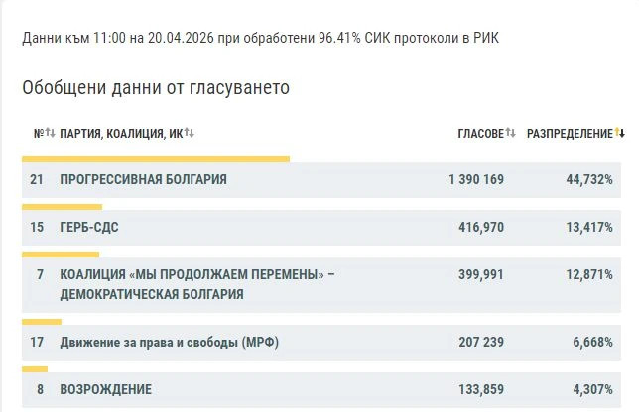639x412 pixels.
Task: Select the ВОЗРОЖДЕНИЕ party name
Action: (105, 389)
